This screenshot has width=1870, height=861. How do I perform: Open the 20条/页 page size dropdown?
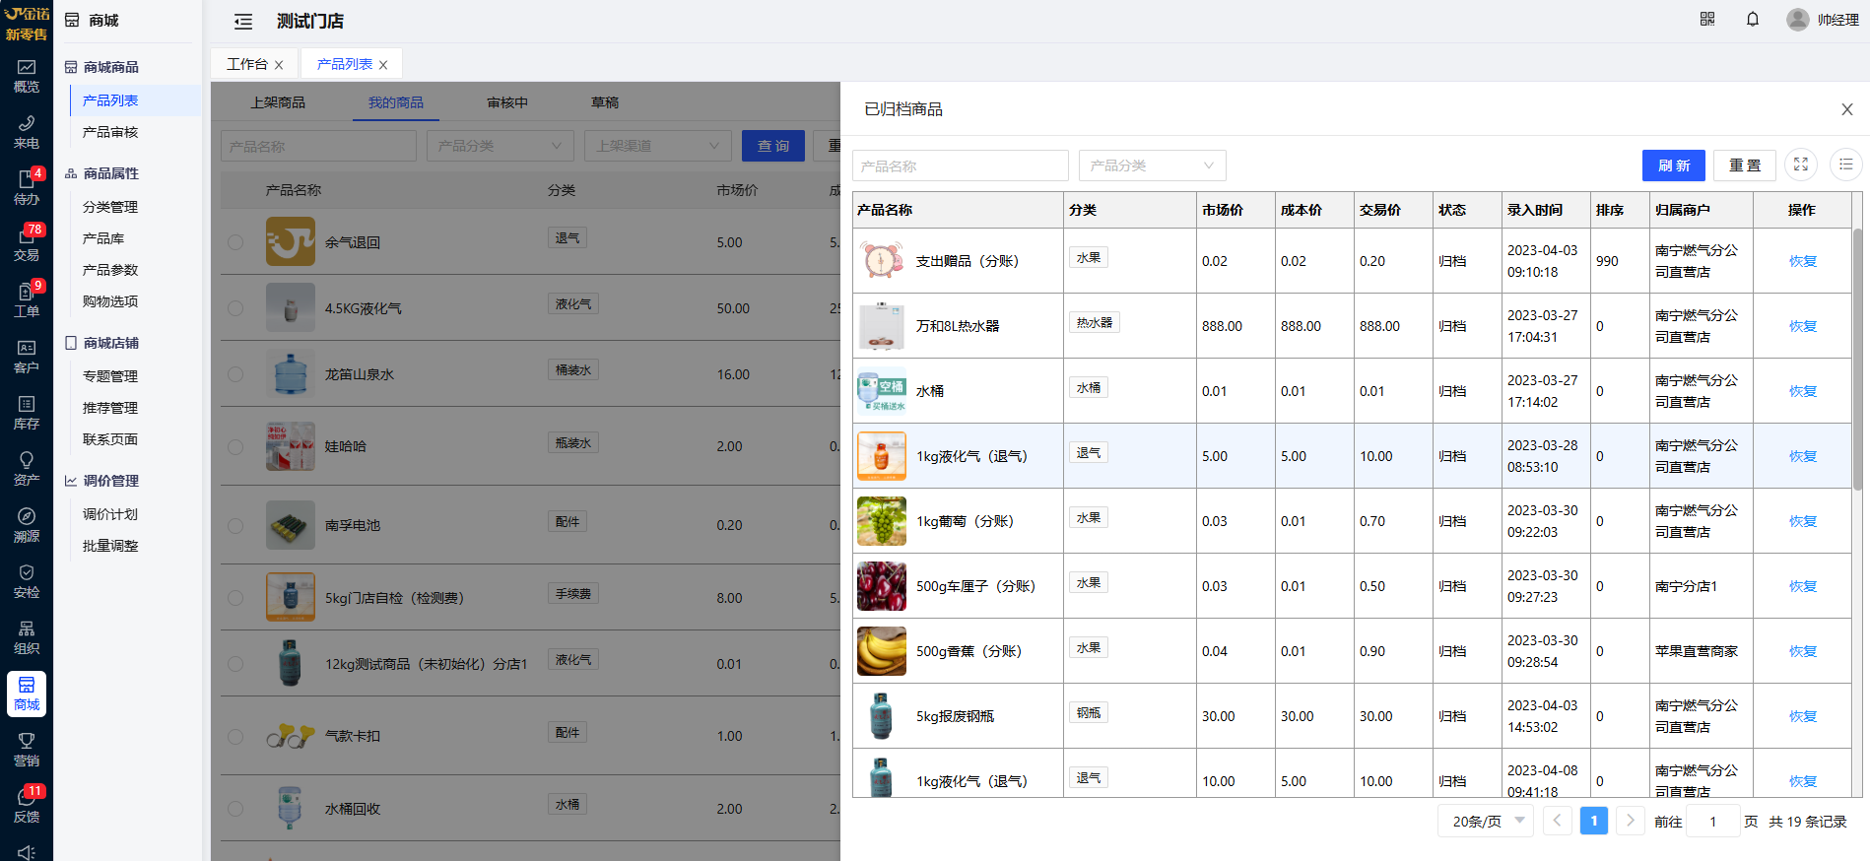coord(1485,821)
